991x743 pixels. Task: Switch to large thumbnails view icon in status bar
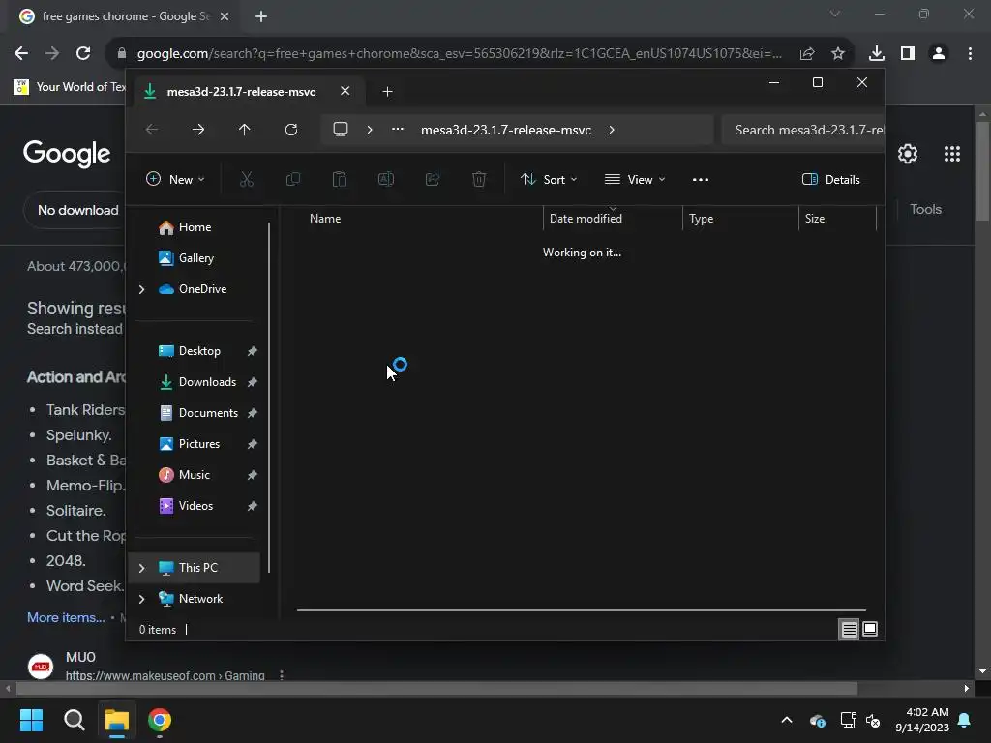point(870,629)
